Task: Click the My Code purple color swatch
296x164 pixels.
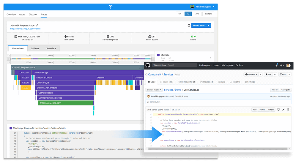Action: tap(158, 55)
